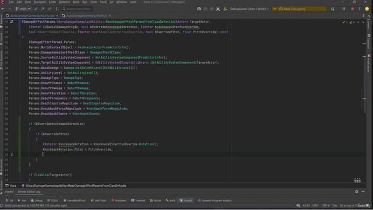Open the Build menu
Viewport: 373px width, 210px height.
point(76,2)
